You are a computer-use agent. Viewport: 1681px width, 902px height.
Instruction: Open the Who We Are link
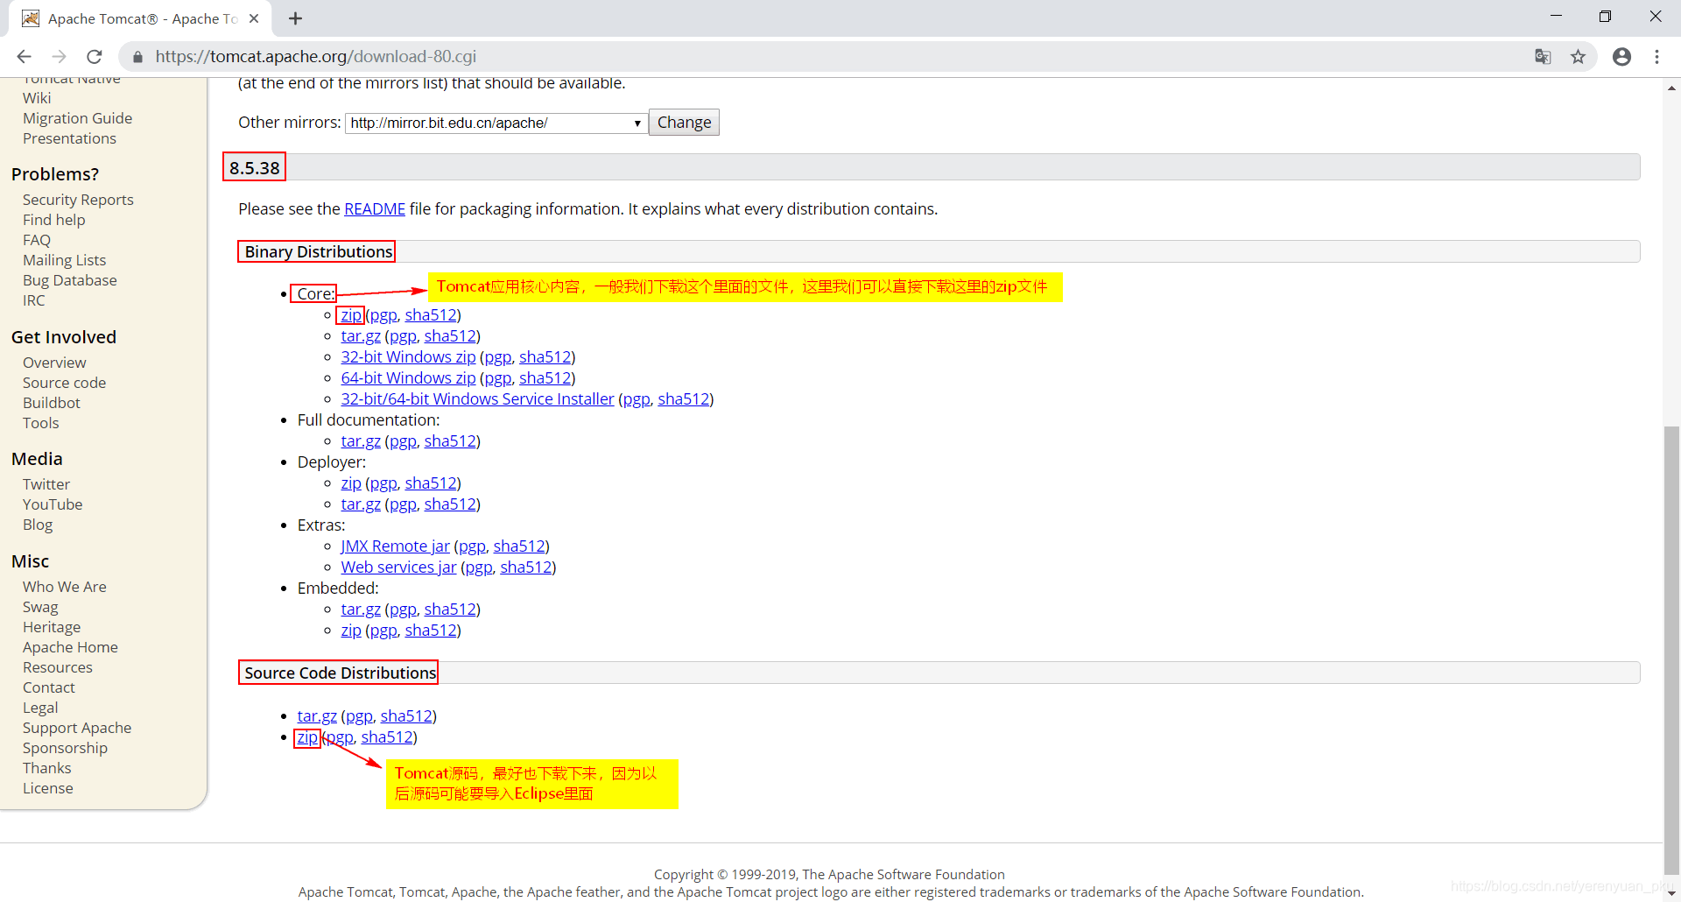pyautogui.click(x=64, y=587)
